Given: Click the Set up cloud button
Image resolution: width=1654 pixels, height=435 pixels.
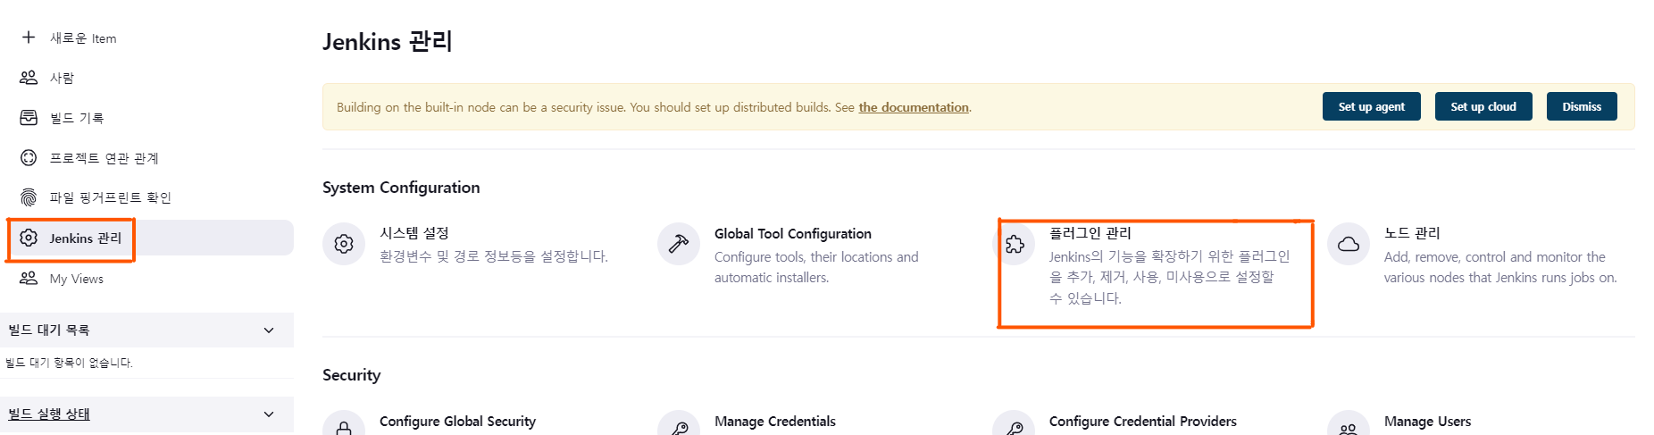Looking at the screenshot, I should click(x=1483, y=106).
